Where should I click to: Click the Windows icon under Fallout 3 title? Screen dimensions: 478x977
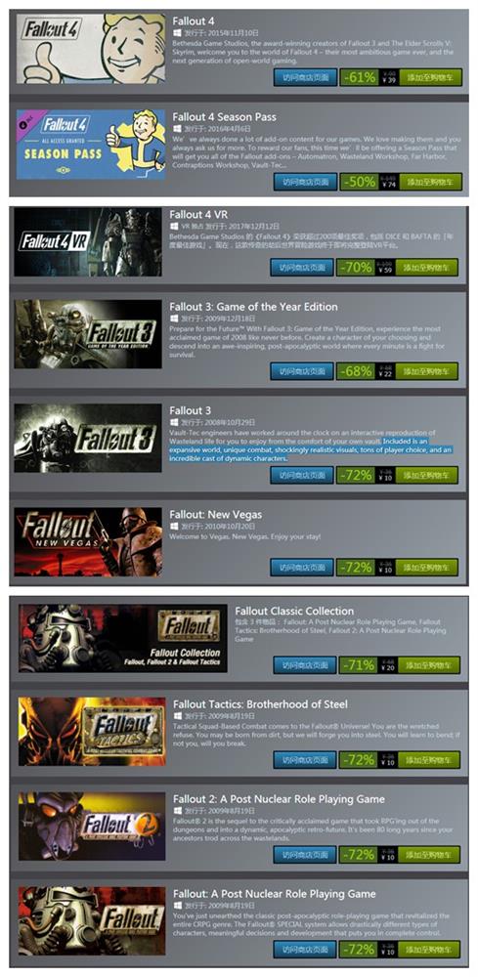(174, 422)
